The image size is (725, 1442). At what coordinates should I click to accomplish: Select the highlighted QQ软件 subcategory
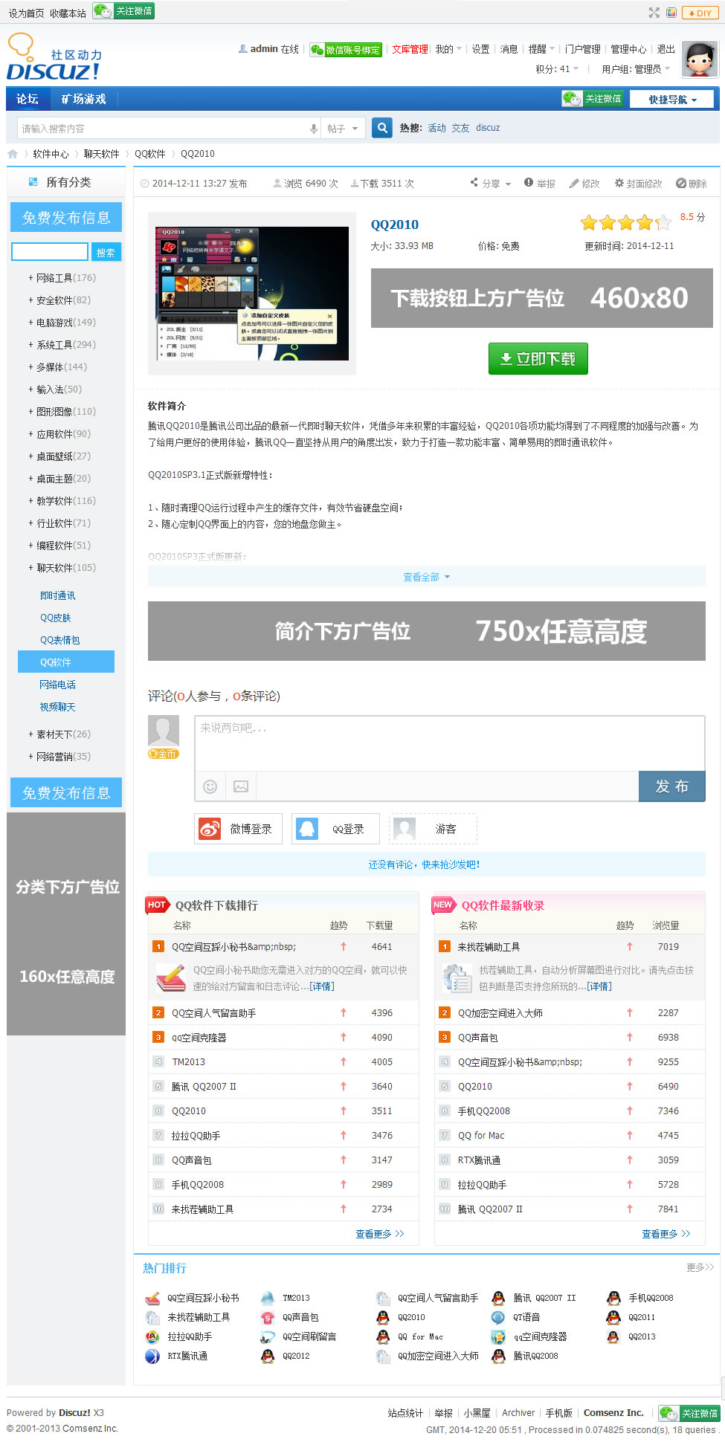[x=66, y=662]
